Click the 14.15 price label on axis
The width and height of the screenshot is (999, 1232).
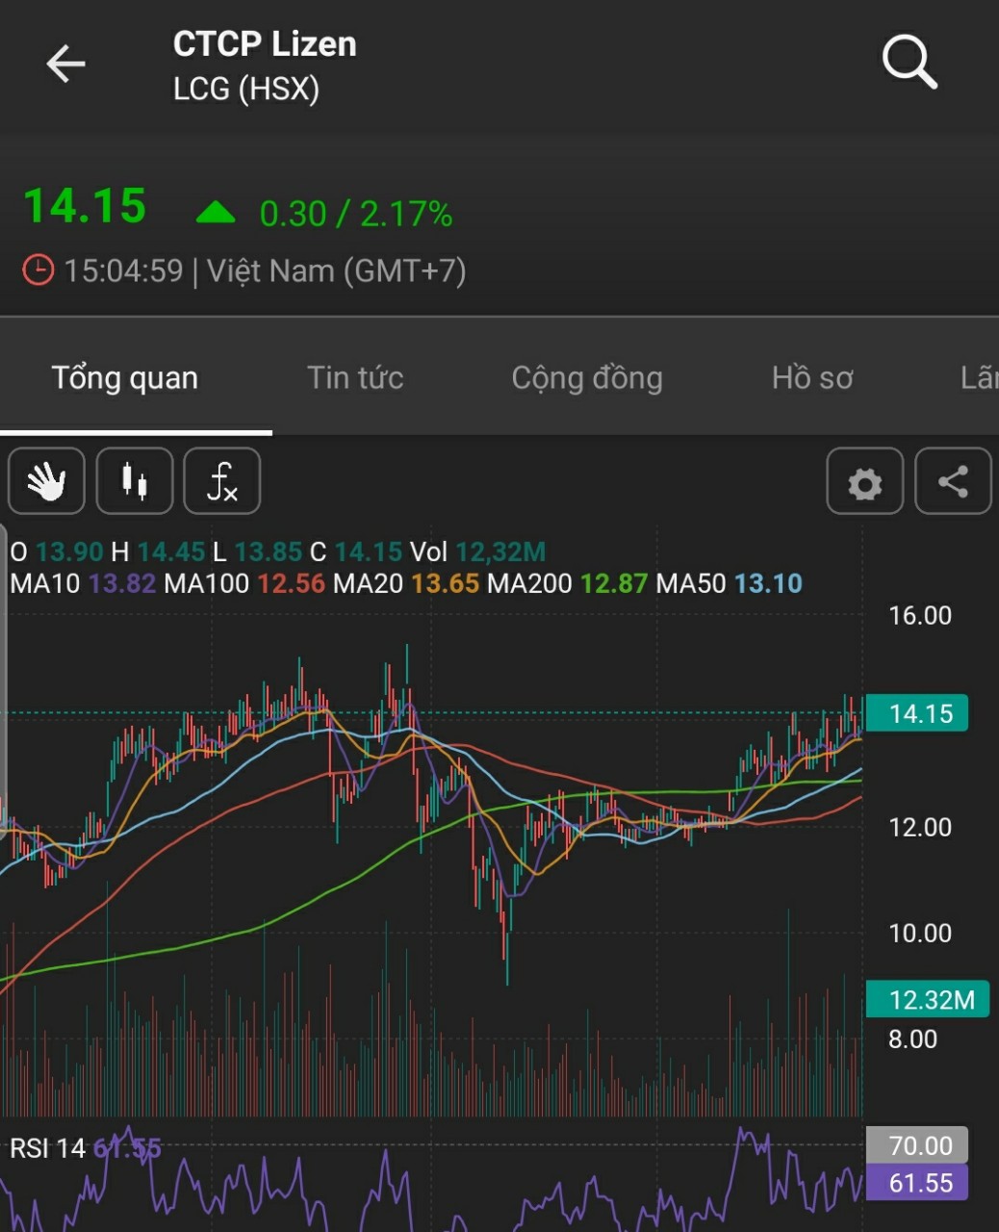tap(917, 713)
